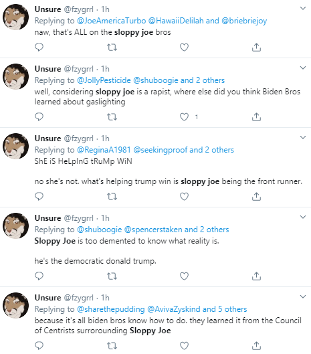Open the @JoeAmericaTurbo profile link
Image resolution: width=311 pixels, height=354 pixels.
(x=111, y=21)
